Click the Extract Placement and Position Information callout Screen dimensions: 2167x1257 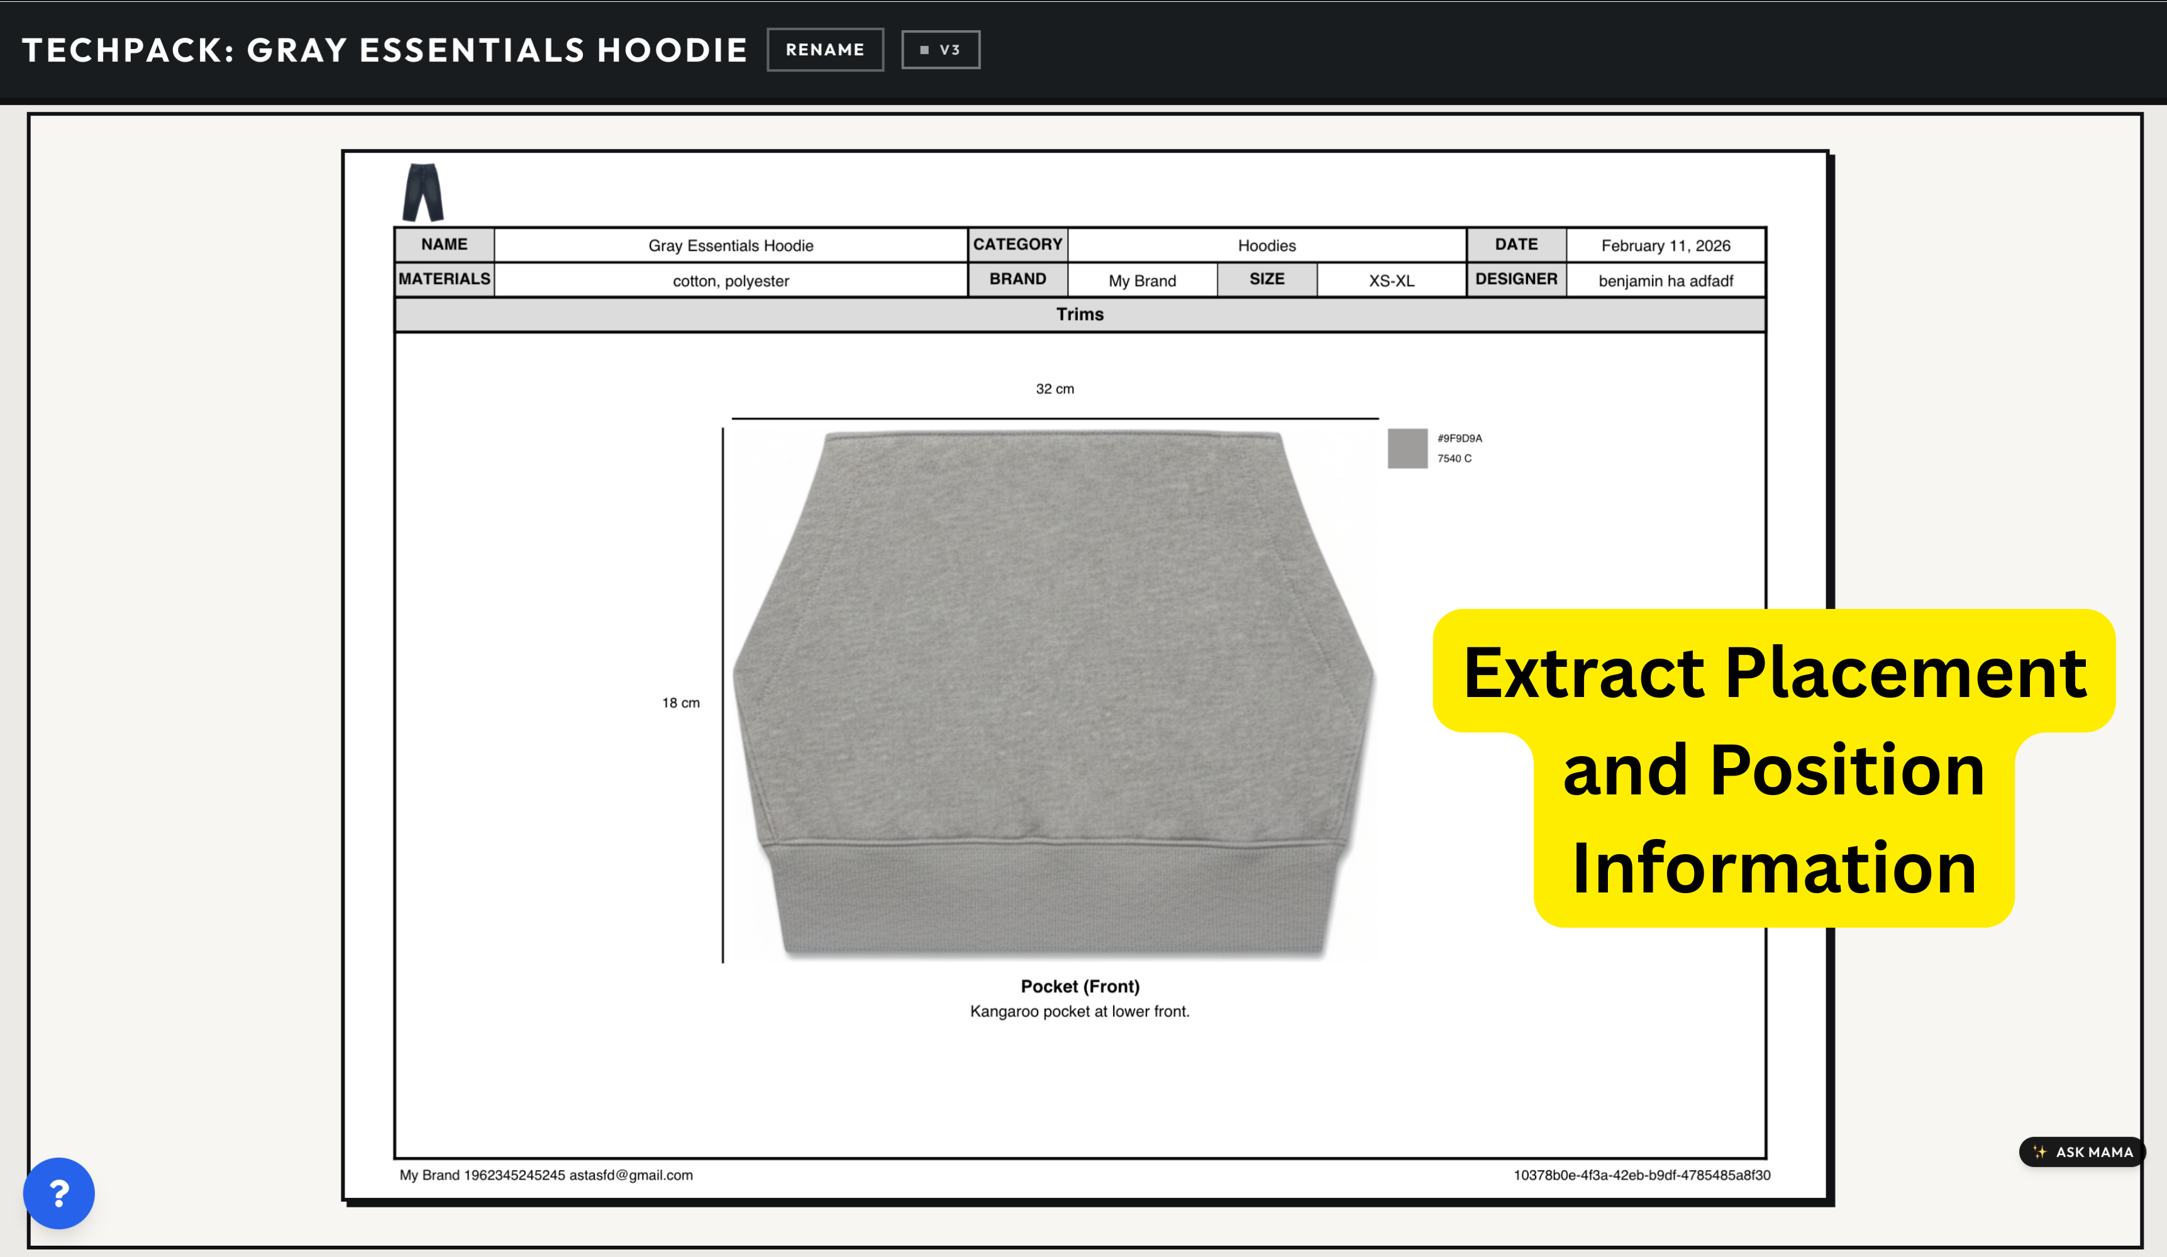[x=1774, y=768]
